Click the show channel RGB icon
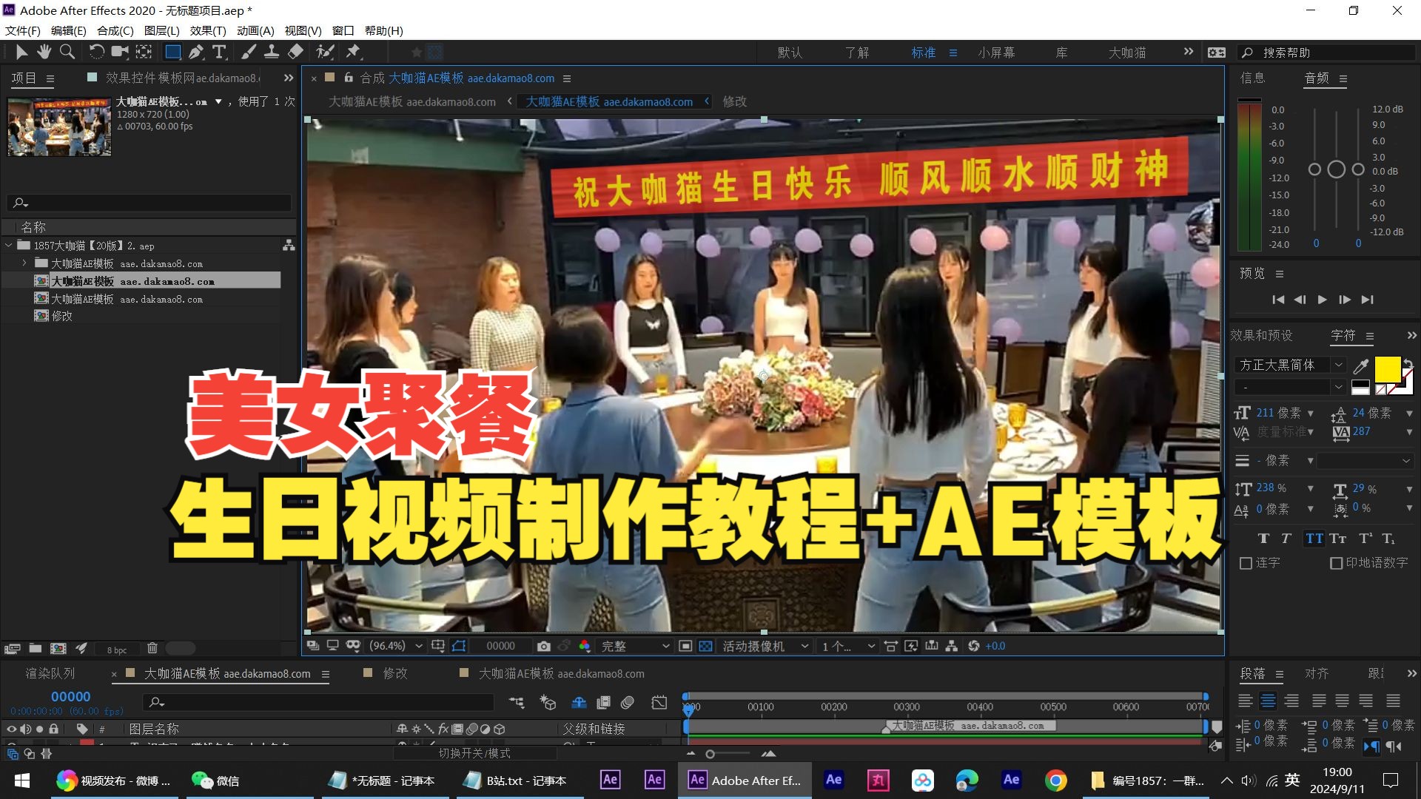 point(585,646)
